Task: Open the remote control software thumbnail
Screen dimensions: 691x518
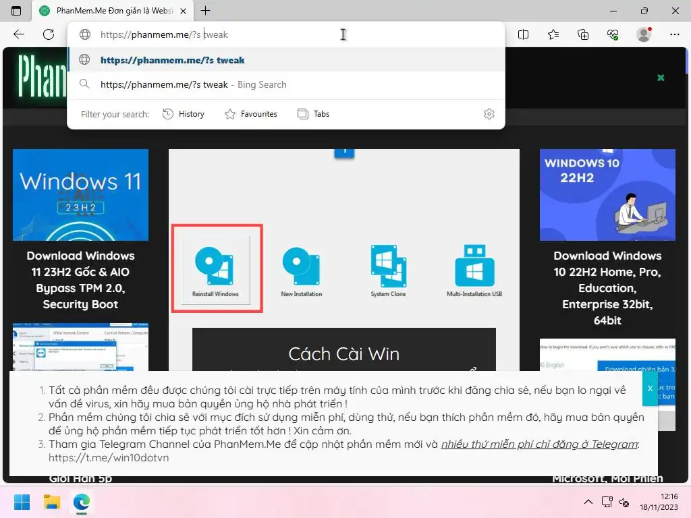Action: point(81,347)
